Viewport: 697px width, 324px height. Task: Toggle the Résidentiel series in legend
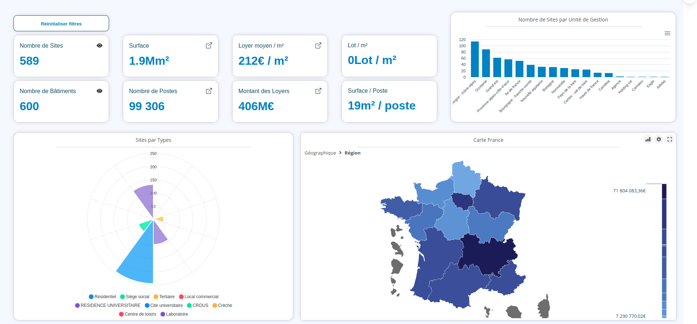pyautogui.click(x=102, y=297)
